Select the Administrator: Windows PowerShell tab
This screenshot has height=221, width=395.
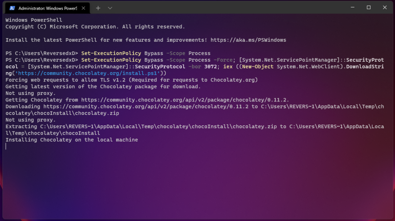[47, 8]
